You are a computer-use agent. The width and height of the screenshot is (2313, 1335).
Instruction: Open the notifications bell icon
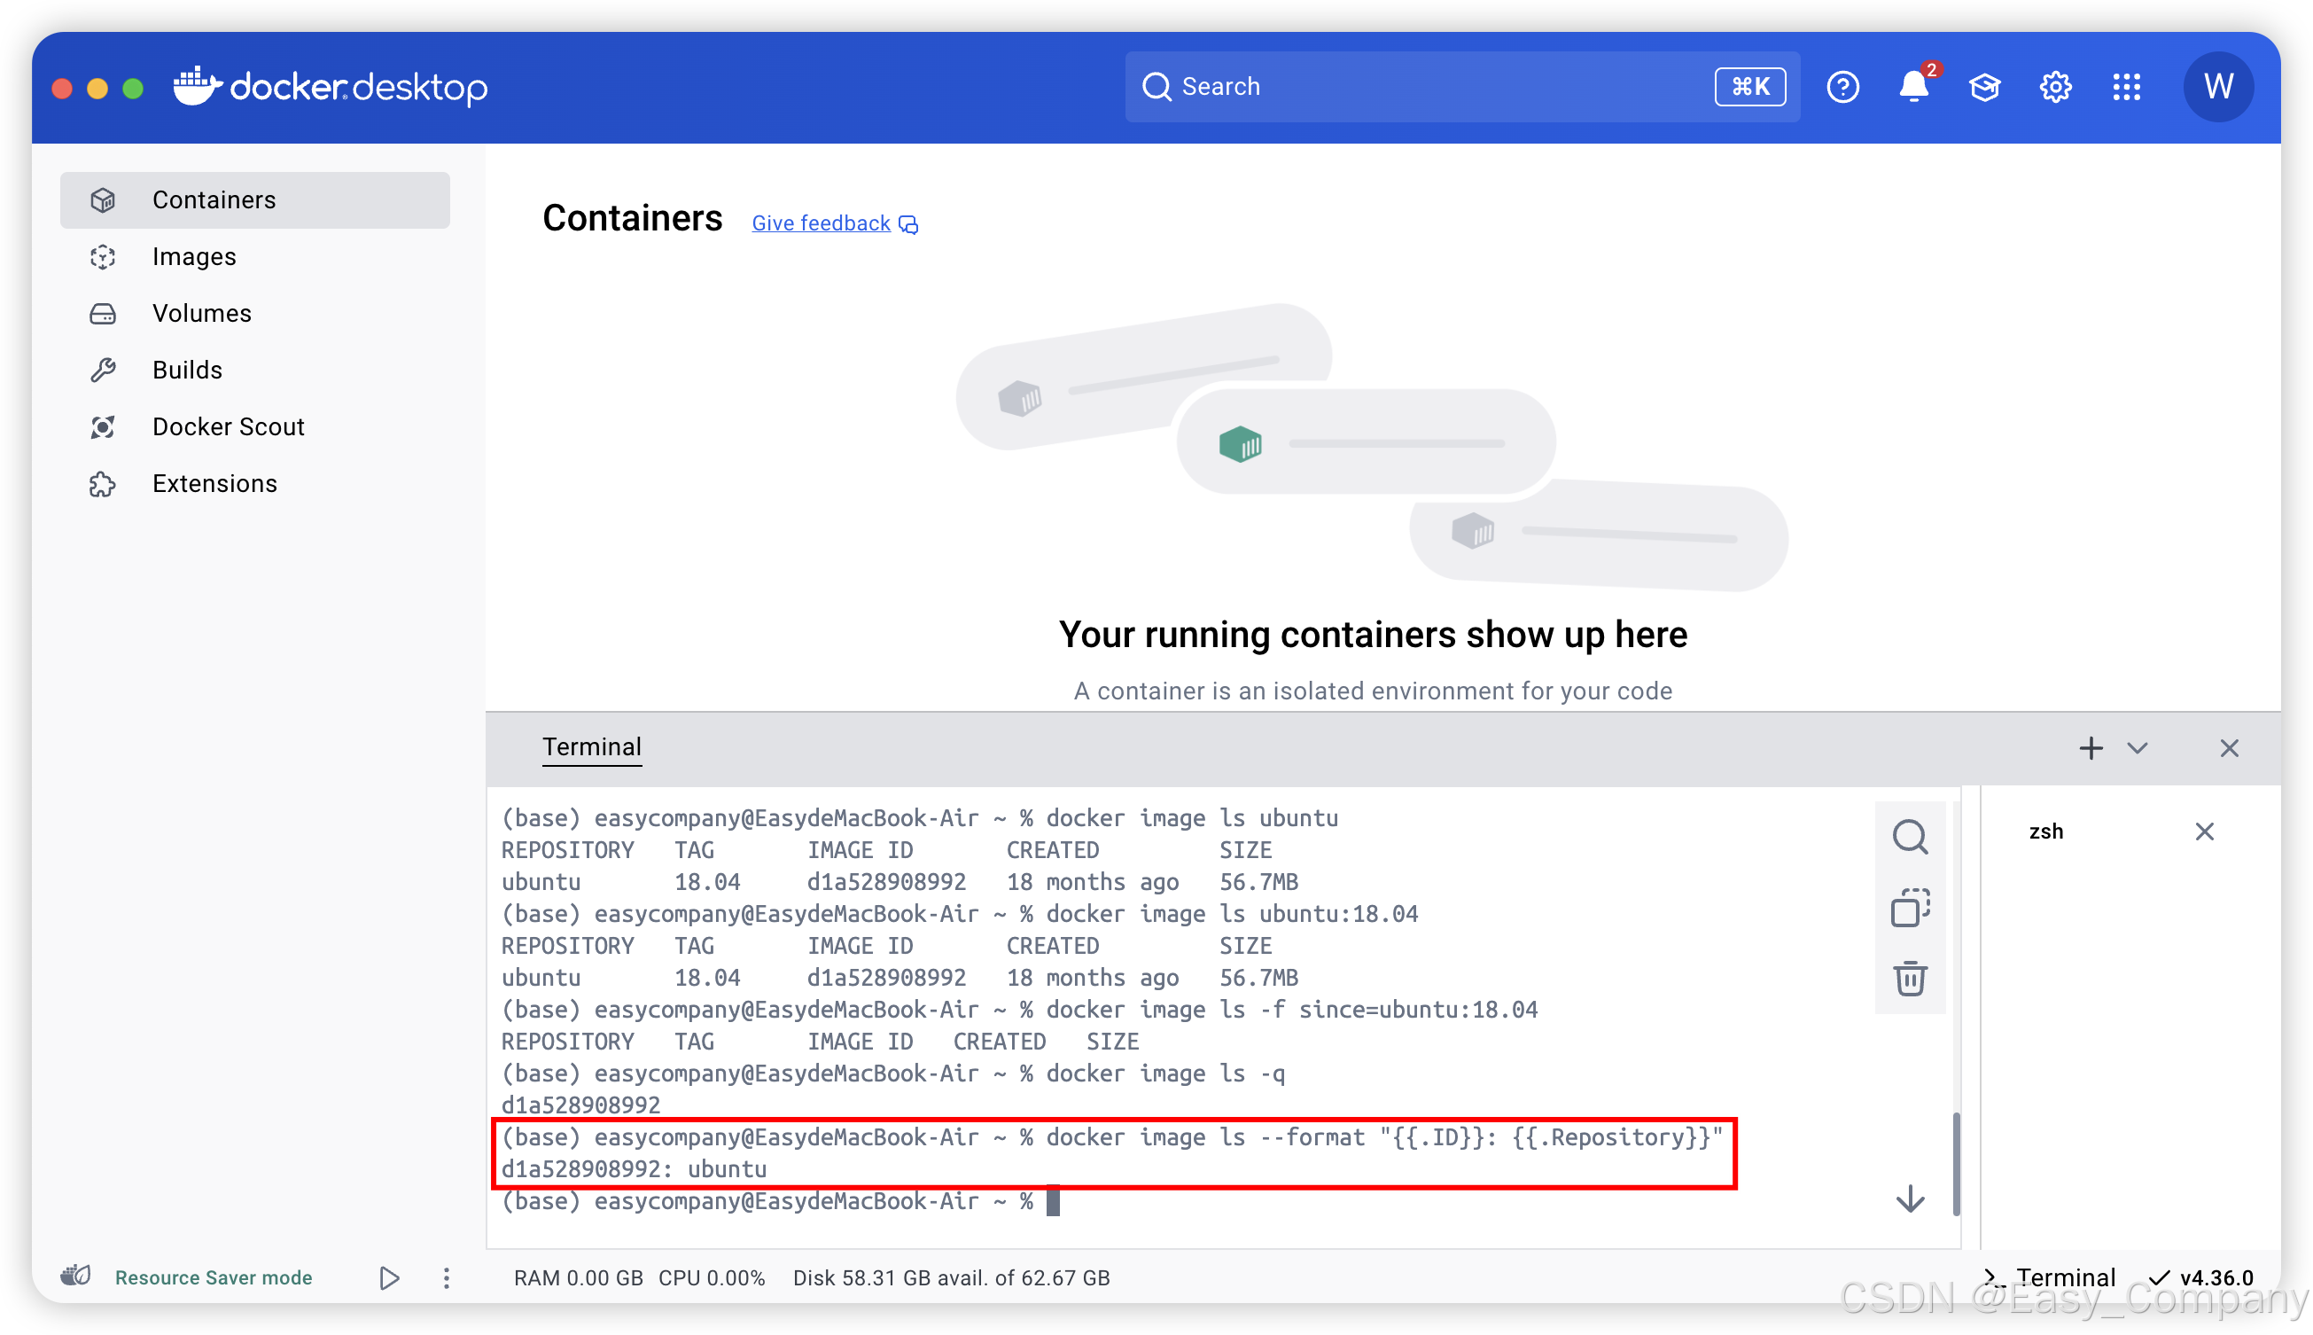pyautogui.click(x=1912, y=87)
